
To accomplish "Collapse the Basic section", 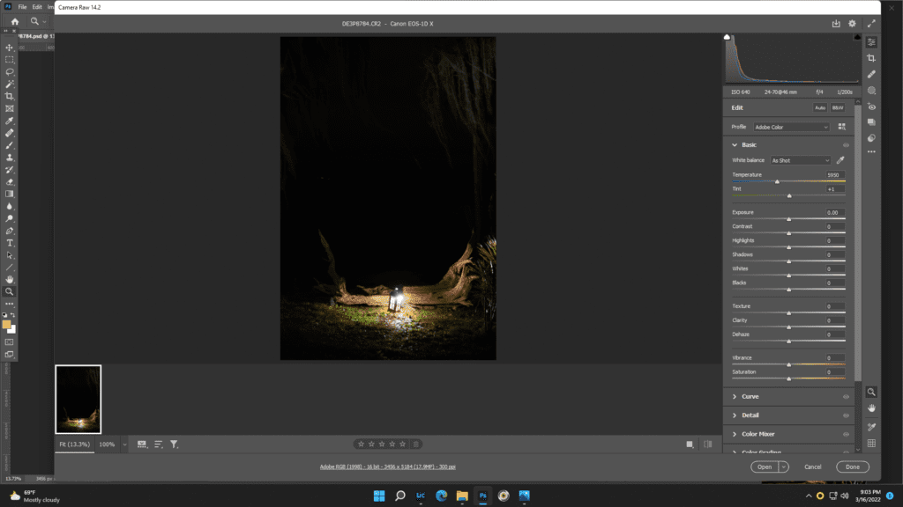I will click(x=735, y=145).
